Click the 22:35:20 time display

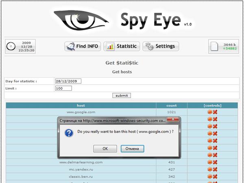point(26,50)
